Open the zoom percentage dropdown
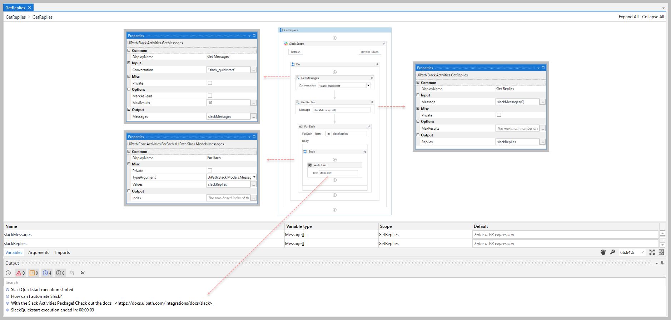This screenshot has height=320, width=671. [x=642, y=252]
